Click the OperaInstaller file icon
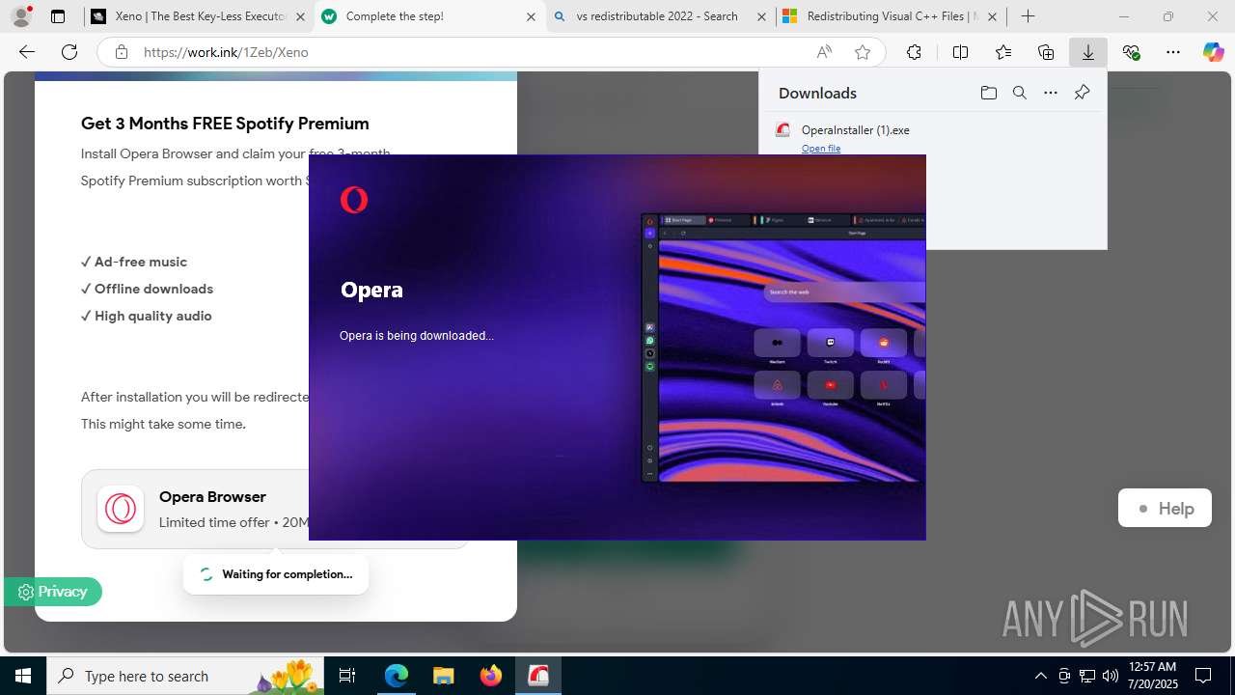Screen dimensions: 1235x695 pyautogui.click(x=783, y=130)
